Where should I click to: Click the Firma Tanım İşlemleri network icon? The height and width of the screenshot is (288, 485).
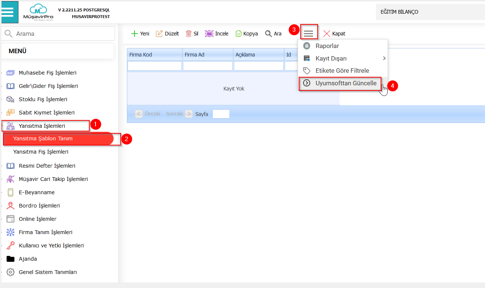tap(10, 232)
